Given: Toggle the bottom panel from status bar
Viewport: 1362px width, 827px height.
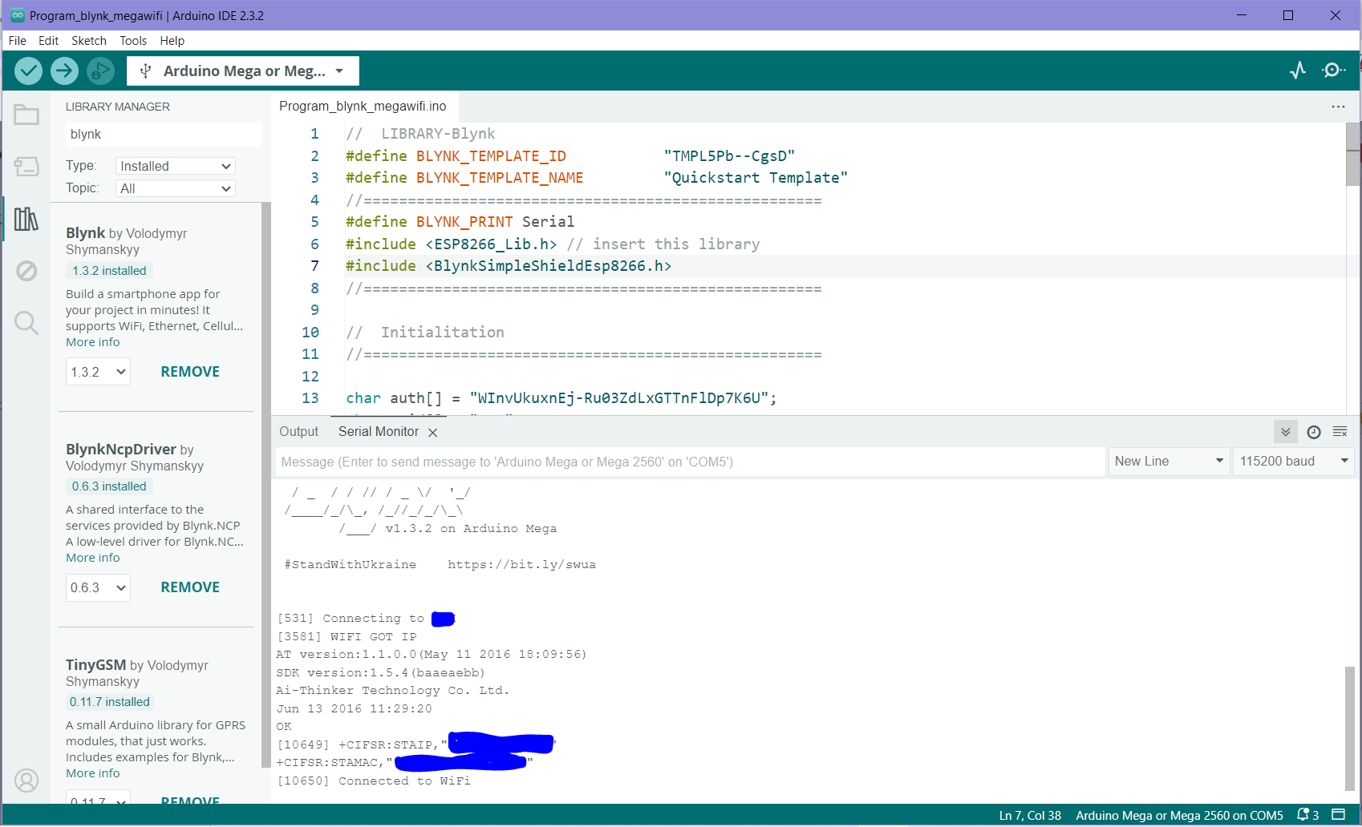Looking at the screenshot, I should [x=1338, y=815].
